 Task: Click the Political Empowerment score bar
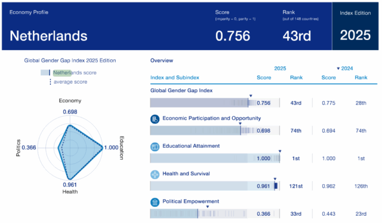215,213
